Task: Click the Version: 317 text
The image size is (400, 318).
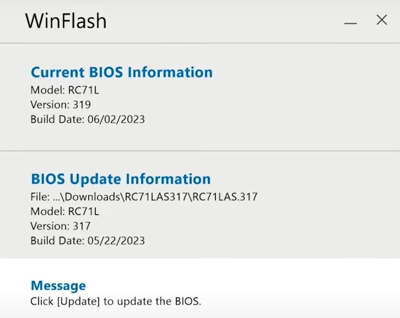Action: tap(61, 226)
